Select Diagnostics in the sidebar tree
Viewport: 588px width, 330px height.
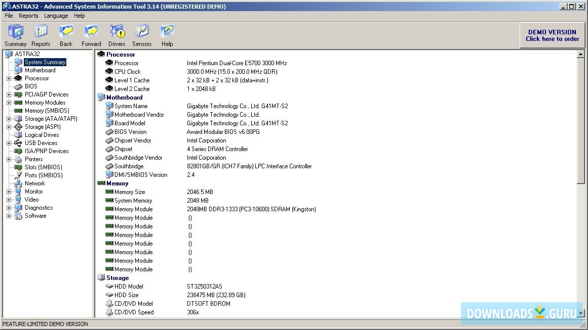38,207
